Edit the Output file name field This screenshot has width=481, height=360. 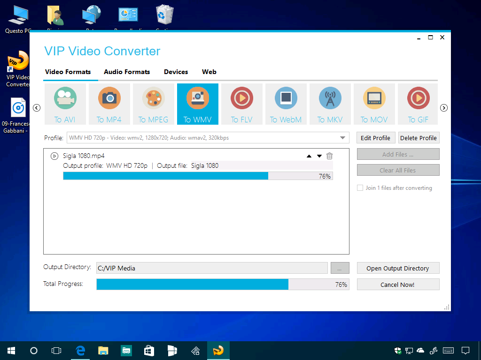click(262, 165)
